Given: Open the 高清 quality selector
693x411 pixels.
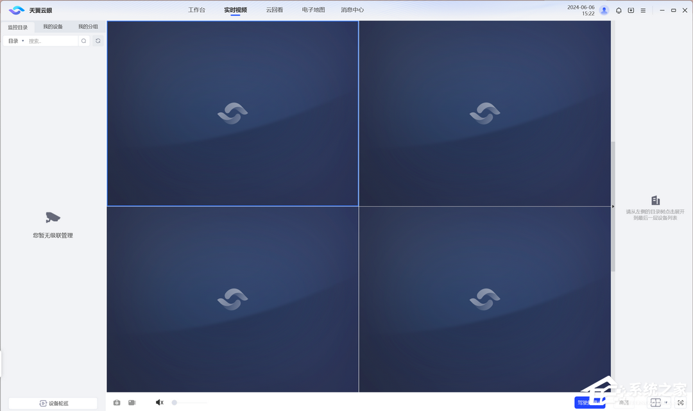Looking at the screenshot, I should [x=624, y=402].
